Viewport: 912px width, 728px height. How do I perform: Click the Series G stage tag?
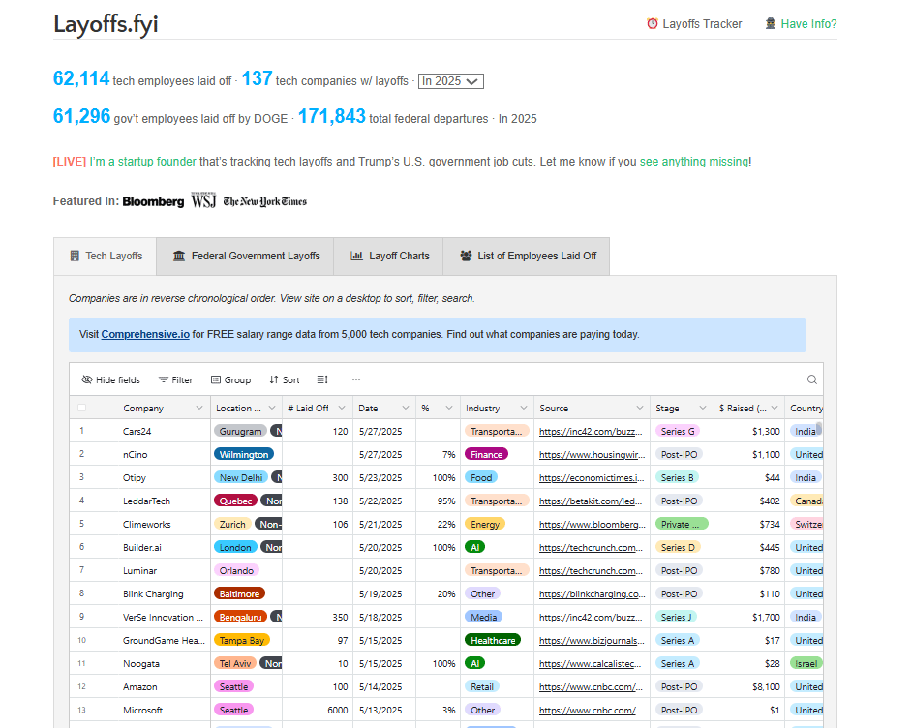(x=678, y=432)
